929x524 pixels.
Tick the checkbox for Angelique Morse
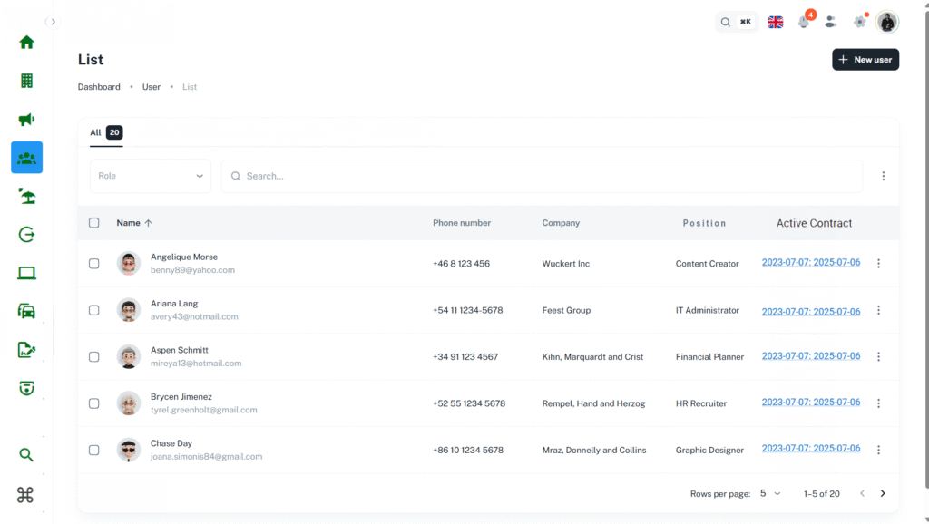94,264
